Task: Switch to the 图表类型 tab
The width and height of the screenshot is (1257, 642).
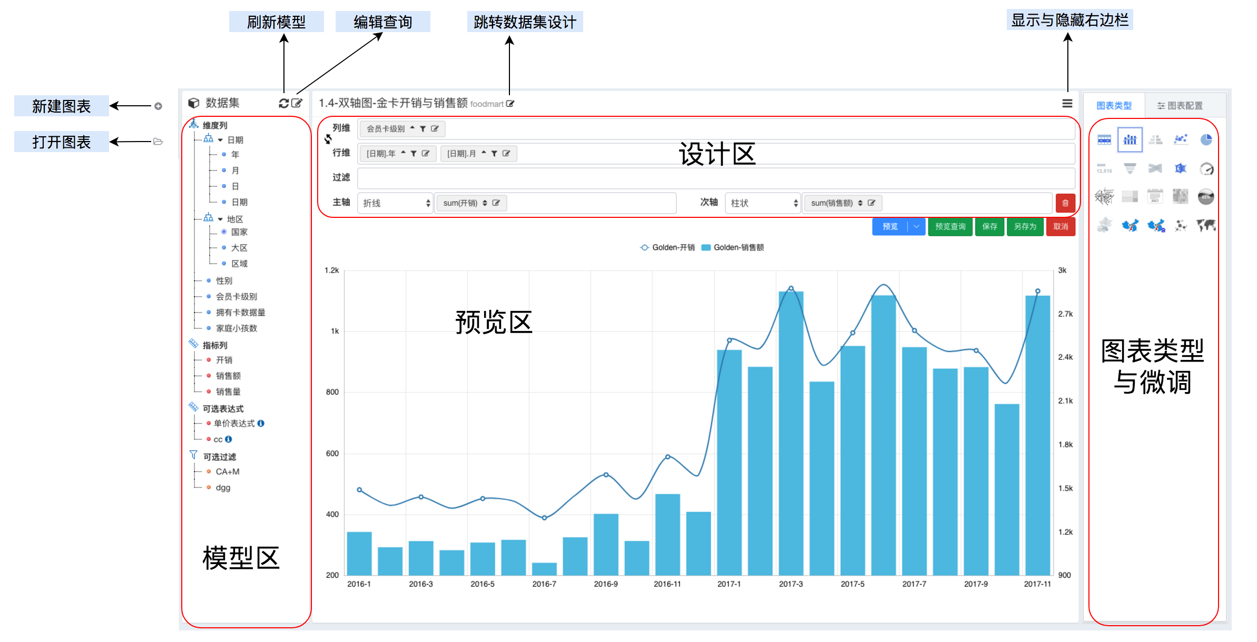Action: tap(1114, 106)
